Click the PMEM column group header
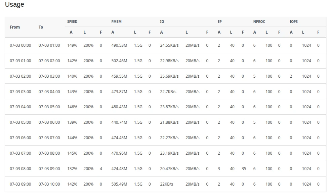 pyautogui.click(x=117, y=22)
